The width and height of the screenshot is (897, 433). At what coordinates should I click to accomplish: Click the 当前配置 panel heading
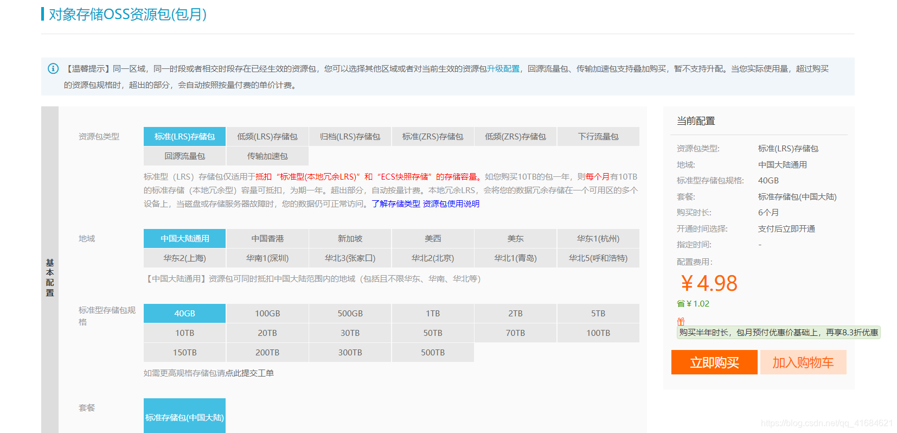(x=696, y=121)
